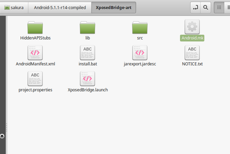
Task: Switch to list view
Action: [228, 8]
